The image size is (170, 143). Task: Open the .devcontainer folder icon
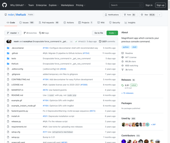pos(8,48)
